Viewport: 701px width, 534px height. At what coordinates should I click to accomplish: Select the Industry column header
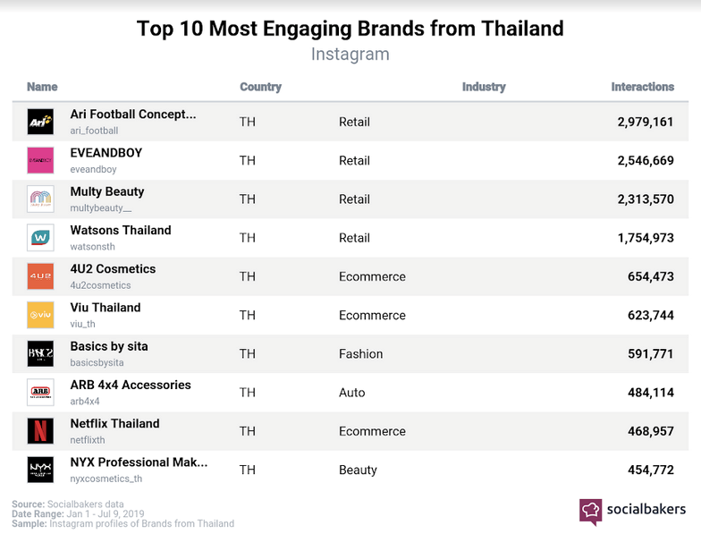(484, 87)
